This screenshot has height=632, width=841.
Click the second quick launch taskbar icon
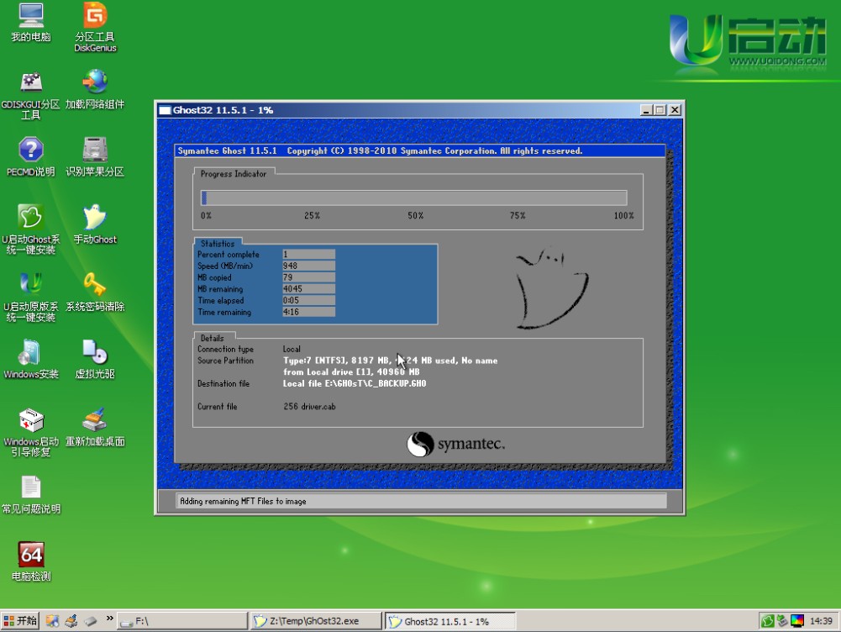71,621
